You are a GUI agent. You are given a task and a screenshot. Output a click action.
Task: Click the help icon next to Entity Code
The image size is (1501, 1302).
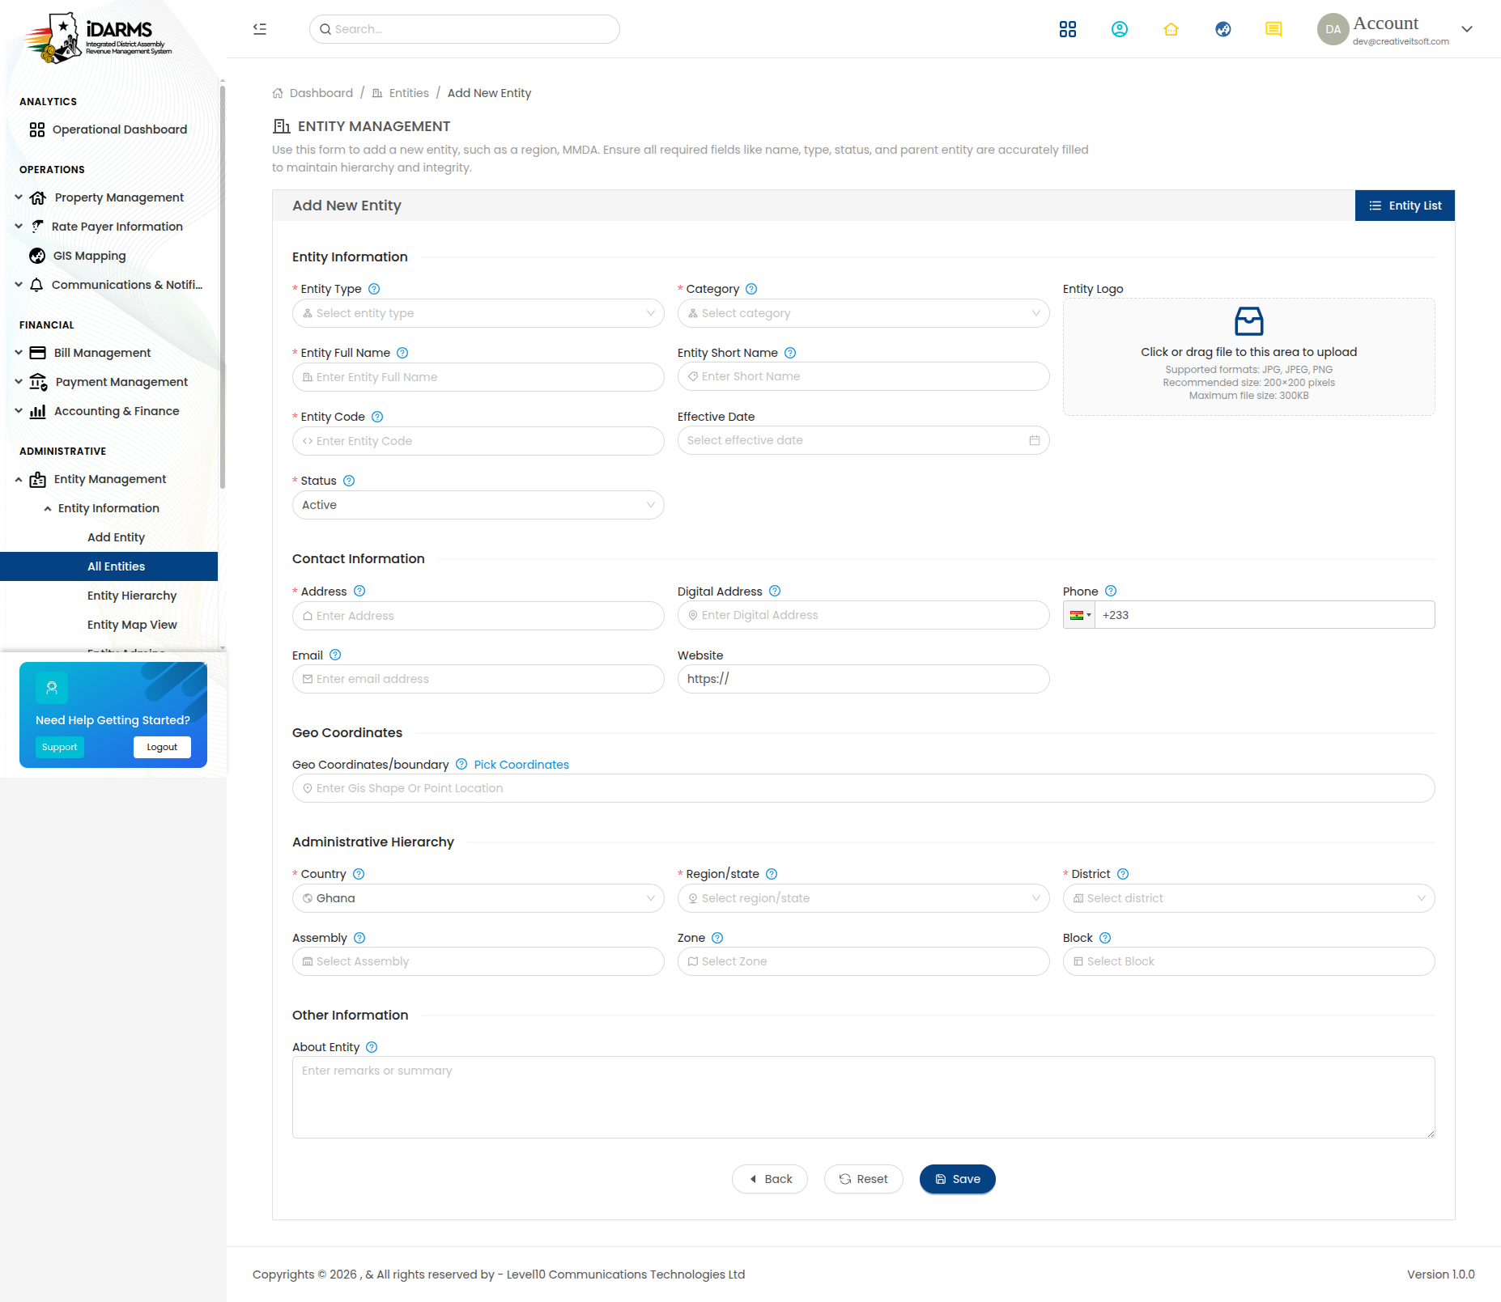[x=377, y=417]
